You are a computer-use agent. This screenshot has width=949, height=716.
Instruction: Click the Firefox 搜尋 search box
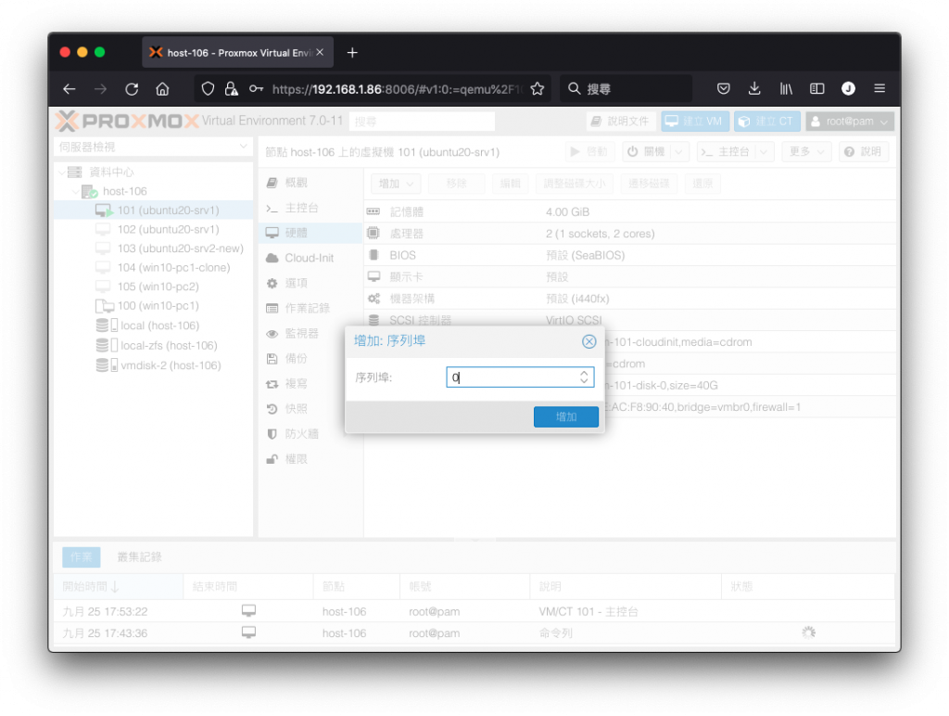point(626,89)
